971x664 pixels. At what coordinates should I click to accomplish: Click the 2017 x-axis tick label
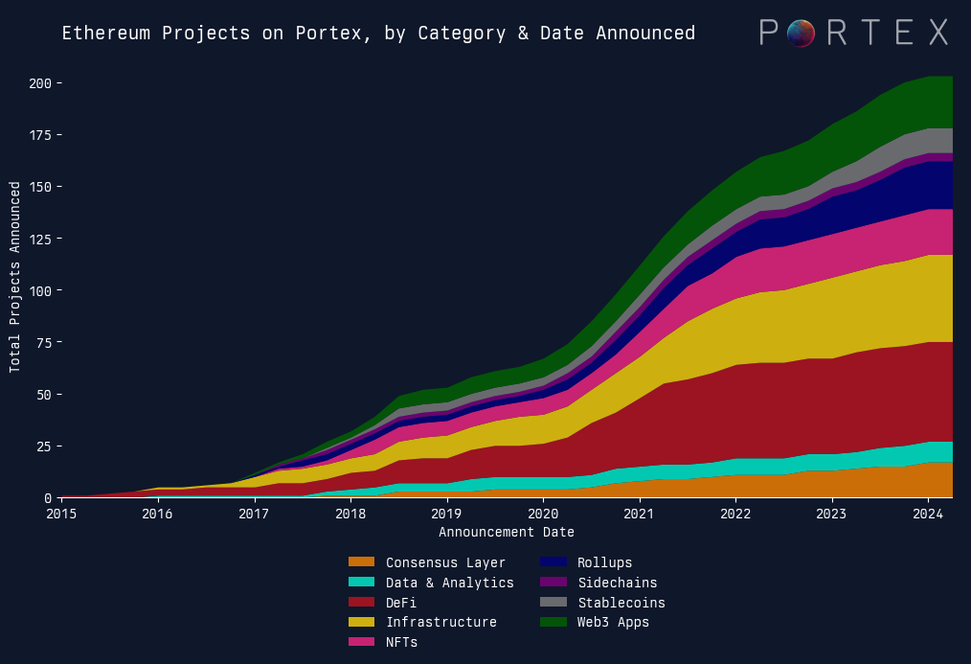(254, 514)
